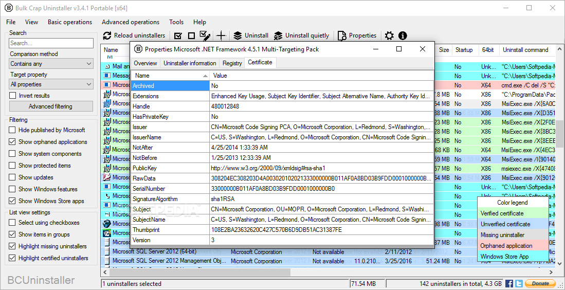Open the Tools menu
This screenshot has height=290, width=565.
[176, 22]
